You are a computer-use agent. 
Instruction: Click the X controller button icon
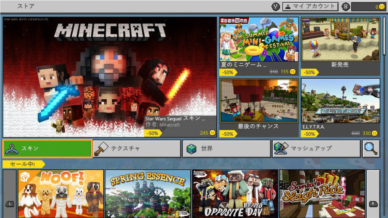click(x=345, y=7)
